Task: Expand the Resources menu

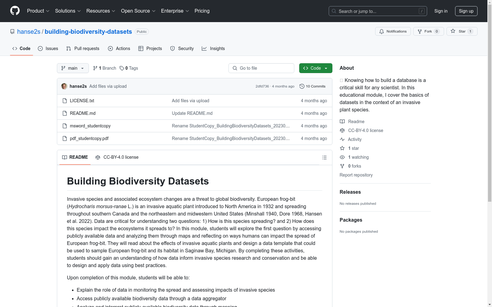Action: point(101,11)
